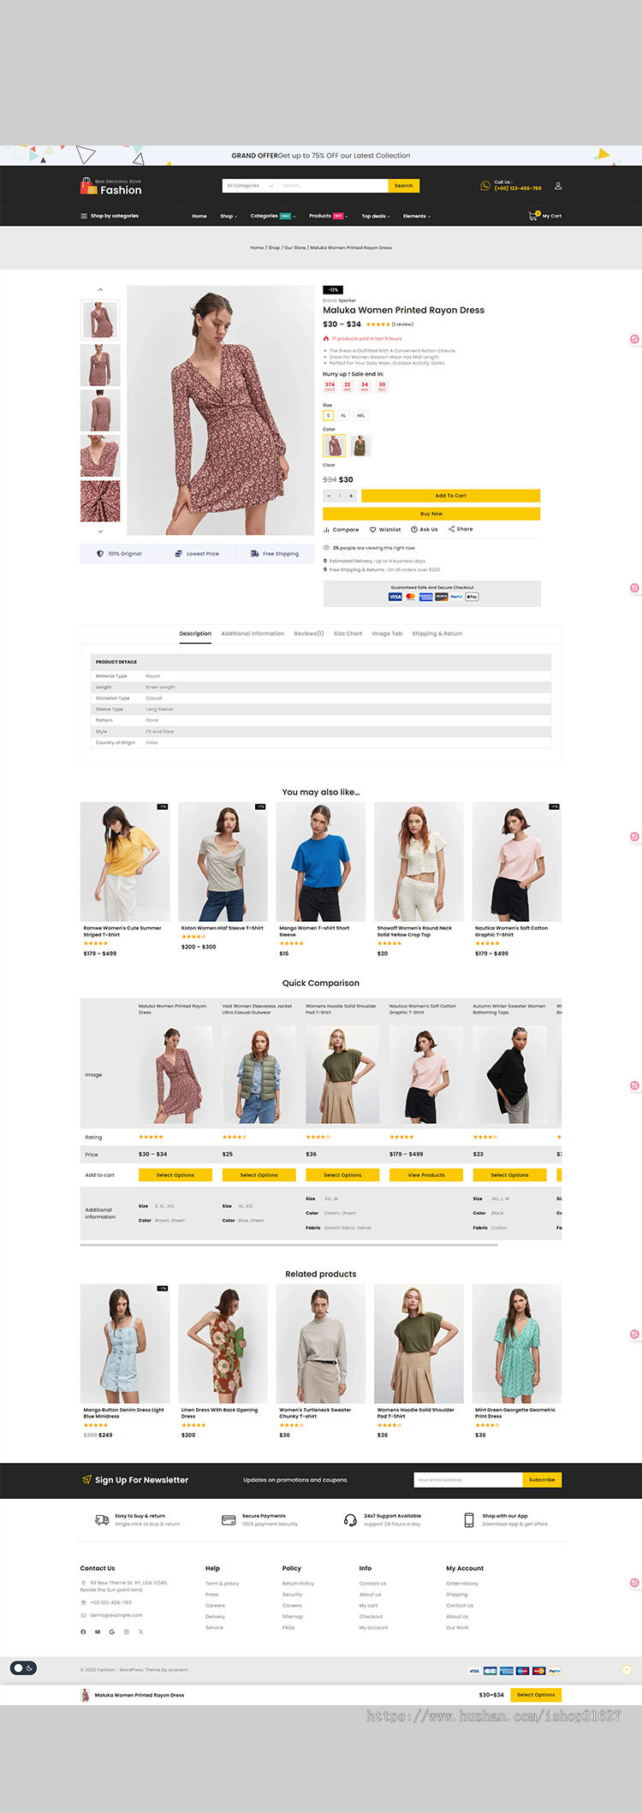Open the Additional information tab
The height and width of the screenshot is (1813, 642).
tap(253, 633)
